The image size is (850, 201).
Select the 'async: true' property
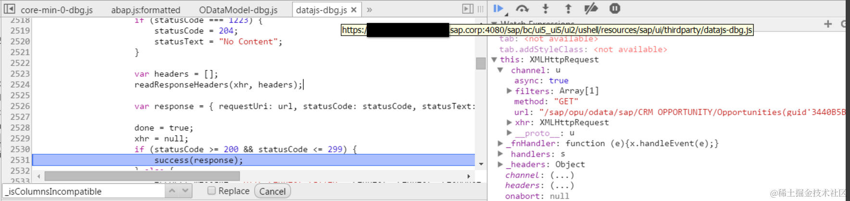541,81
